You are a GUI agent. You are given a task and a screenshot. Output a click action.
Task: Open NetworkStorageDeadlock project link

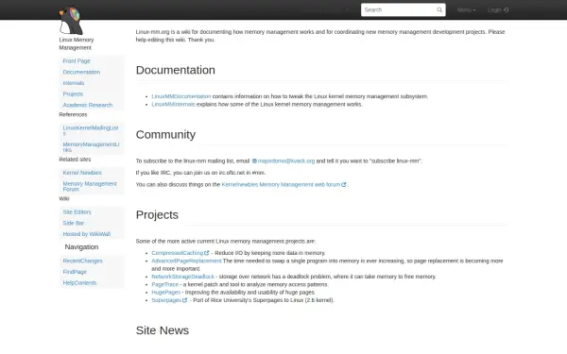[183, 277]
